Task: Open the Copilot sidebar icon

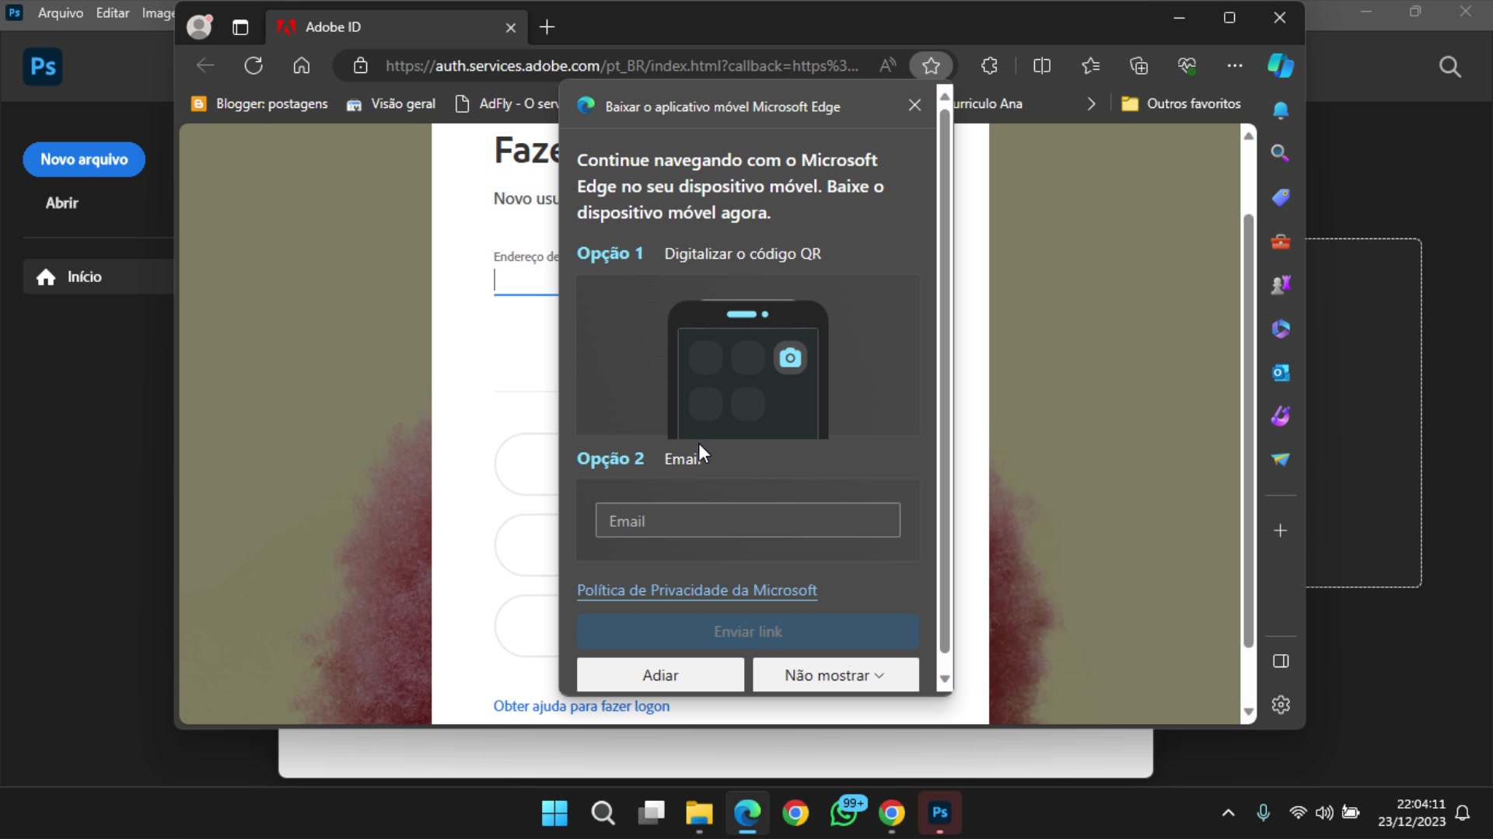Action: click(x=1280, y=66)
